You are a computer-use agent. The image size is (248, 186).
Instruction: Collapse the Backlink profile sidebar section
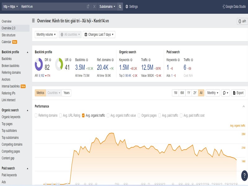[x=28, y=52]
